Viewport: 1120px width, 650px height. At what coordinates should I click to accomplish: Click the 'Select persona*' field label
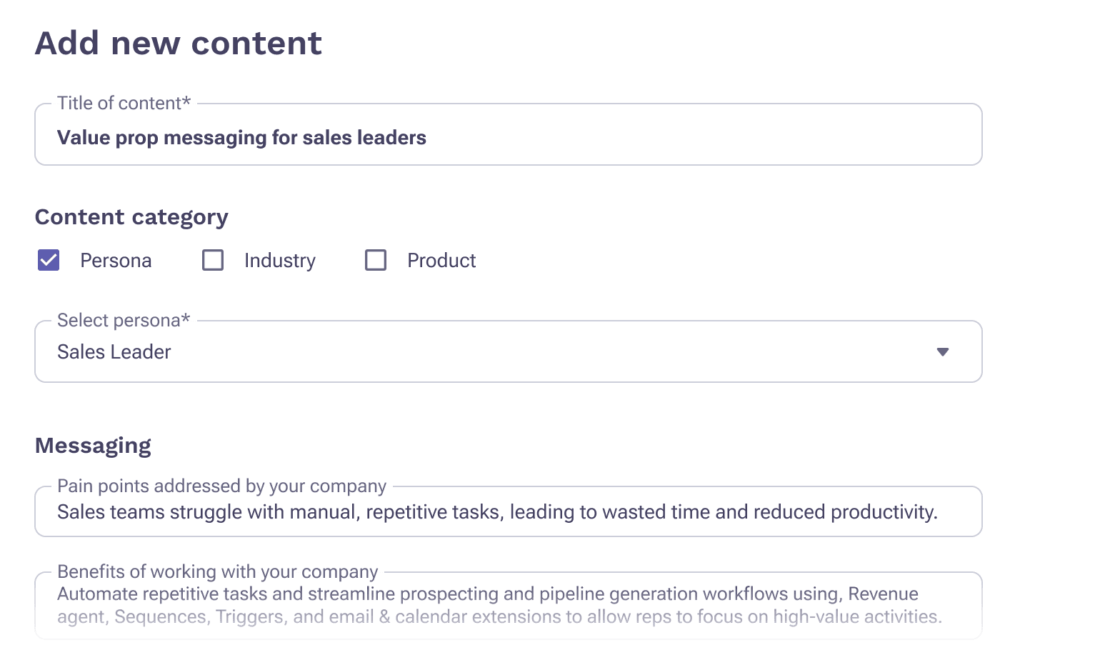124,321
